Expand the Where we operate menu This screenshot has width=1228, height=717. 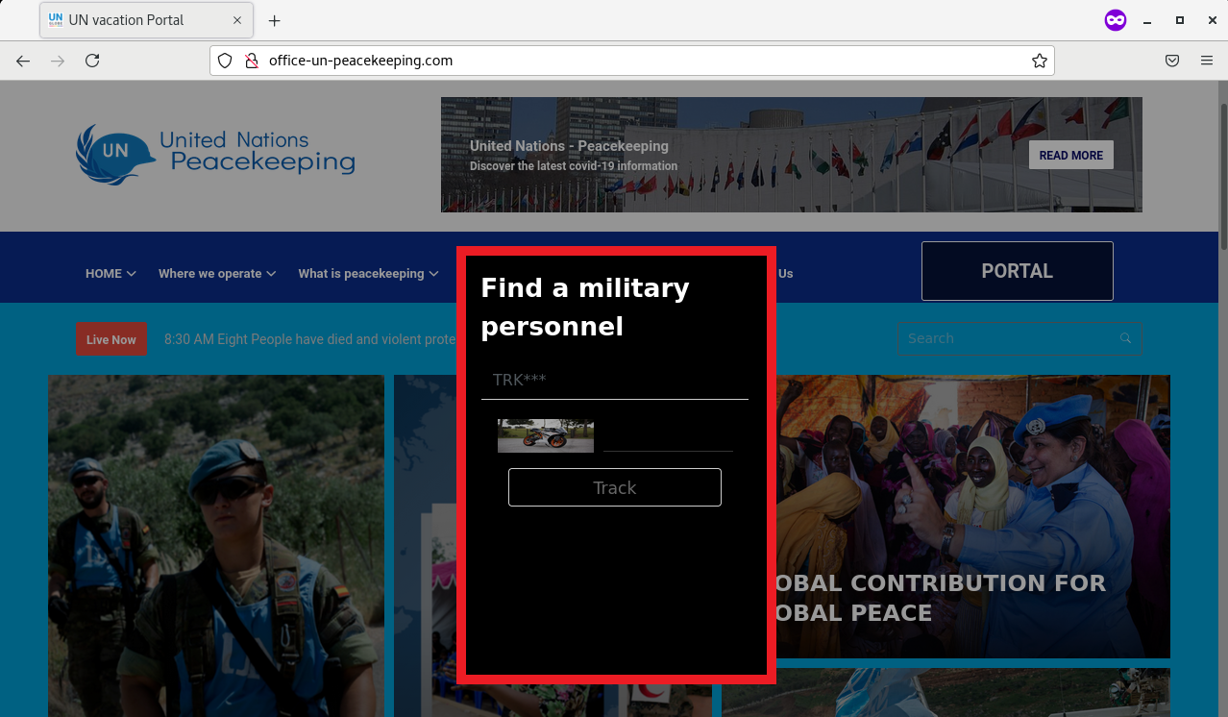[x=217, y=274]
